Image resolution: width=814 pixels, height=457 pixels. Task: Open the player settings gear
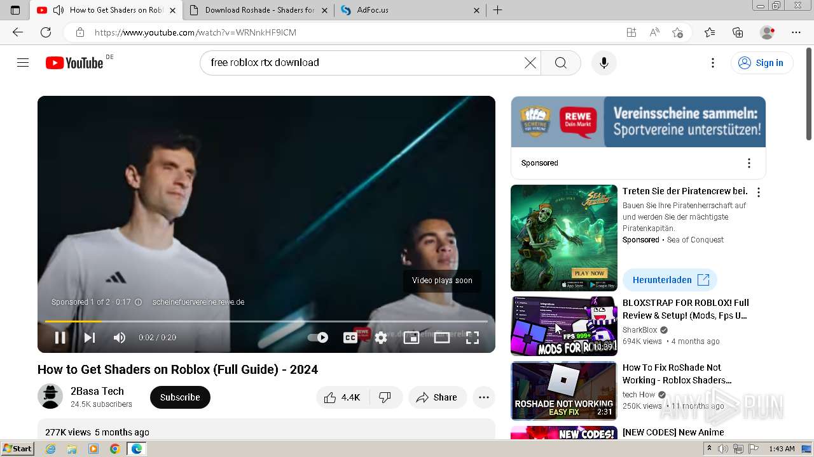(380, 338)
